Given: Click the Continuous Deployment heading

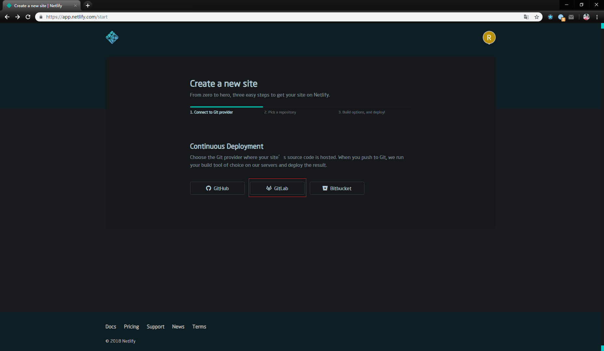Looking at the screenshot, I should [227, 146].
